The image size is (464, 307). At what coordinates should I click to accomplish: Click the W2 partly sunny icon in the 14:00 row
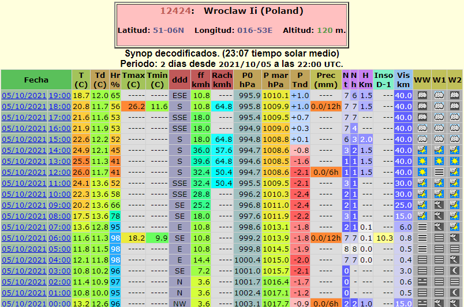point(455,150)
